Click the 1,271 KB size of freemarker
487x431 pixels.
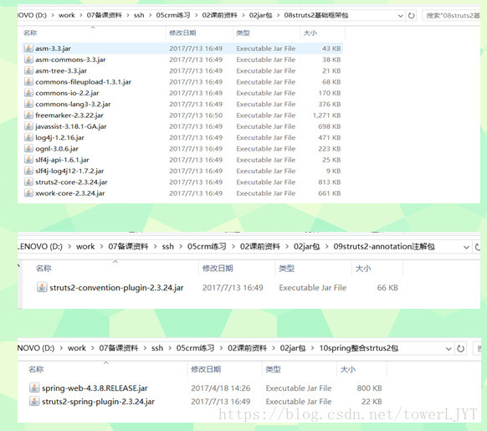[326, 115]
